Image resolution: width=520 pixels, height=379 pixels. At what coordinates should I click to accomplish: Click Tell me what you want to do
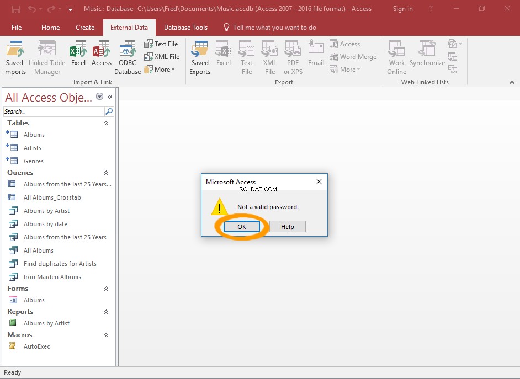pyautogui.click(x=270, y=28)
